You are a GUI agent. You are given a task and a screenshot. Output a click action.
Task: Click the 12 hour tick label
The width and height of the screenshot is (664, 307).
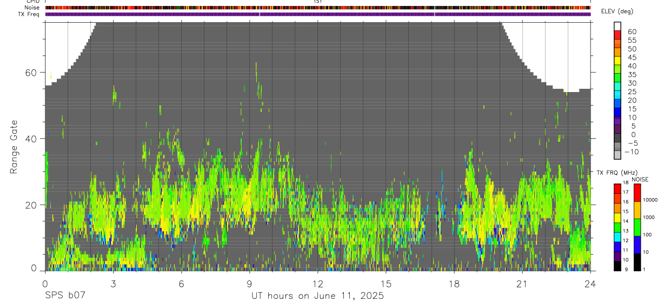click(318, 283)
